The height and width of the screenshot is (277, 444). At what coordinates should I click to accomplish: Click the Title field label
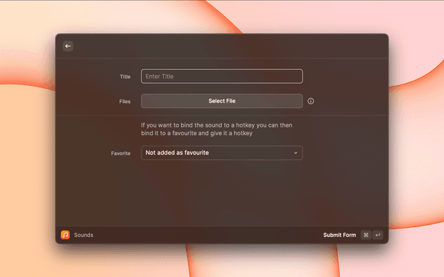tap(125, 77)
